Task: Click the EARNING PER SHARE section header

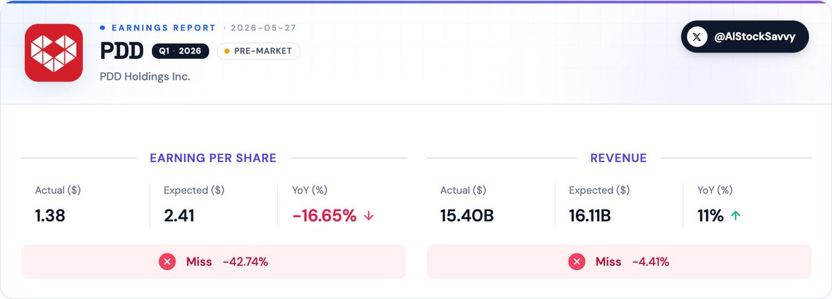Action: pos(213,158)
